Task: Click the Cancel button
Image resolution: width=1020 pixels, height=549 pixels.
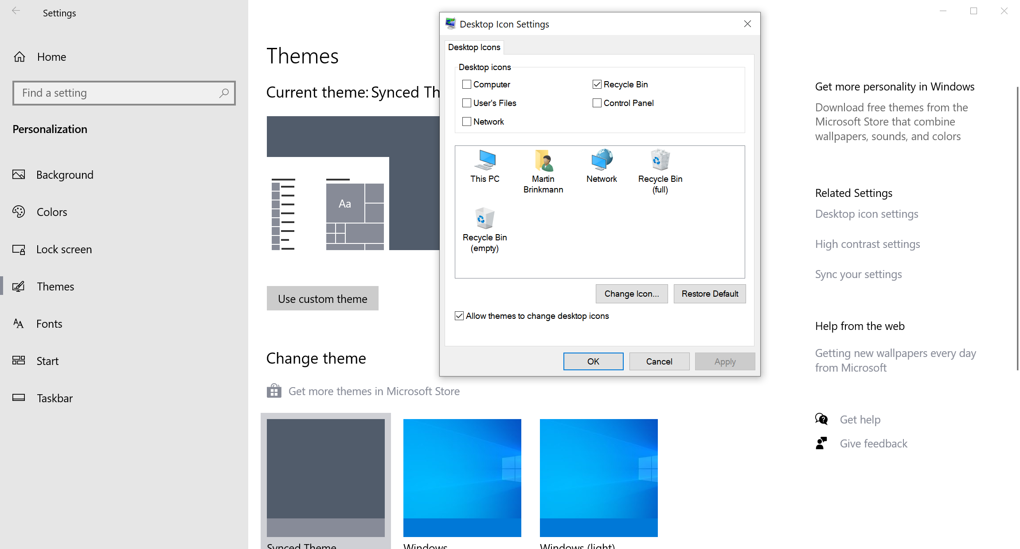Action: click(x=659, y=361)
